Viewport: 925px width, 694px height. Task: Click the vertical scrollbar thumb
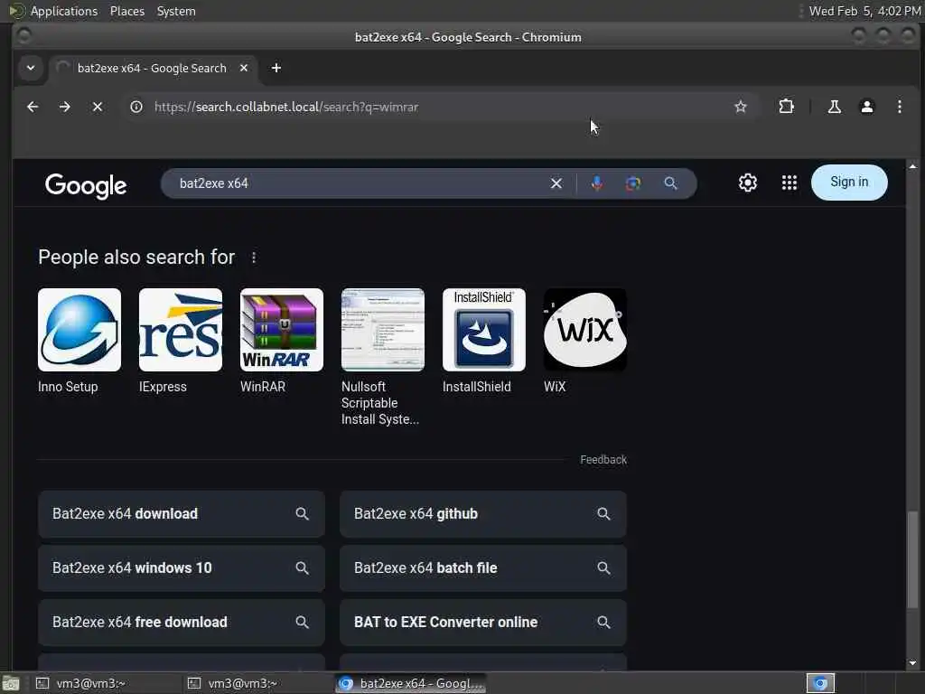pos(912,559)
